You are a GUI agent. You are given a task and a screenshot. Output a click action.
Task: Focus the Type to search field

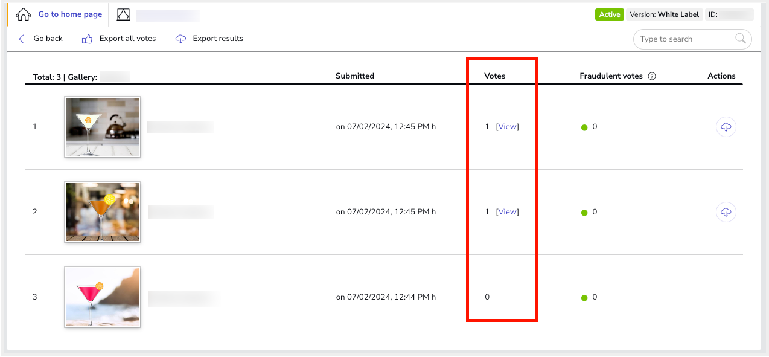tap(684, 39)
